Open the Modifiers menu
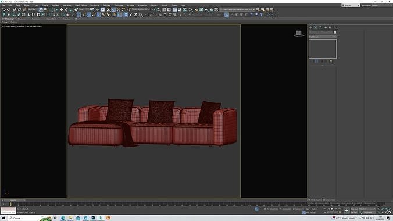This screenshot has width=393, height=221. point(55,5)
